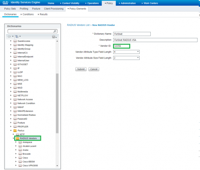
Task: Expand the Airespace vendor node
Action: point(16,142)
